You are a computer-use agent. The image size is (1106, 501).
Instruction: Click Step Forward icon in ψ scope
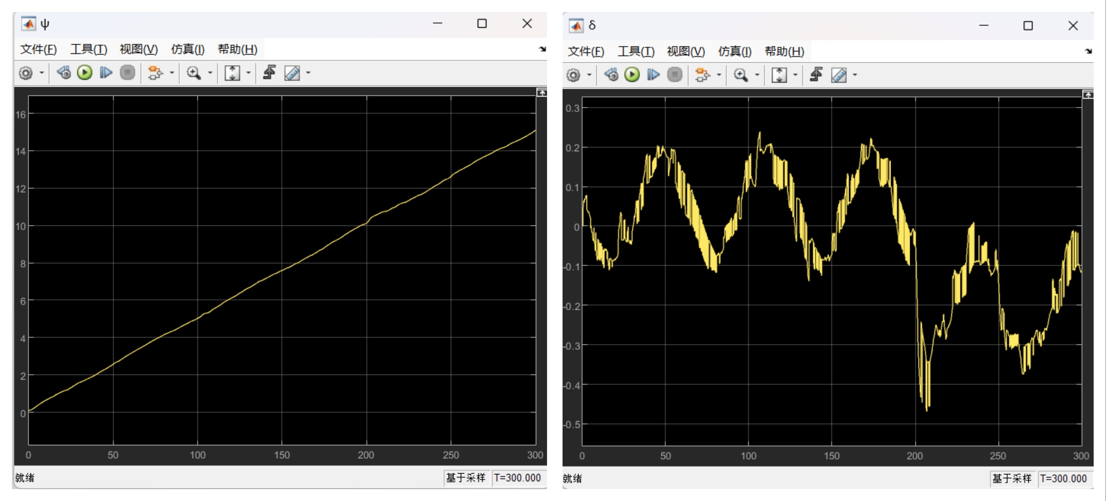(106, 72)
